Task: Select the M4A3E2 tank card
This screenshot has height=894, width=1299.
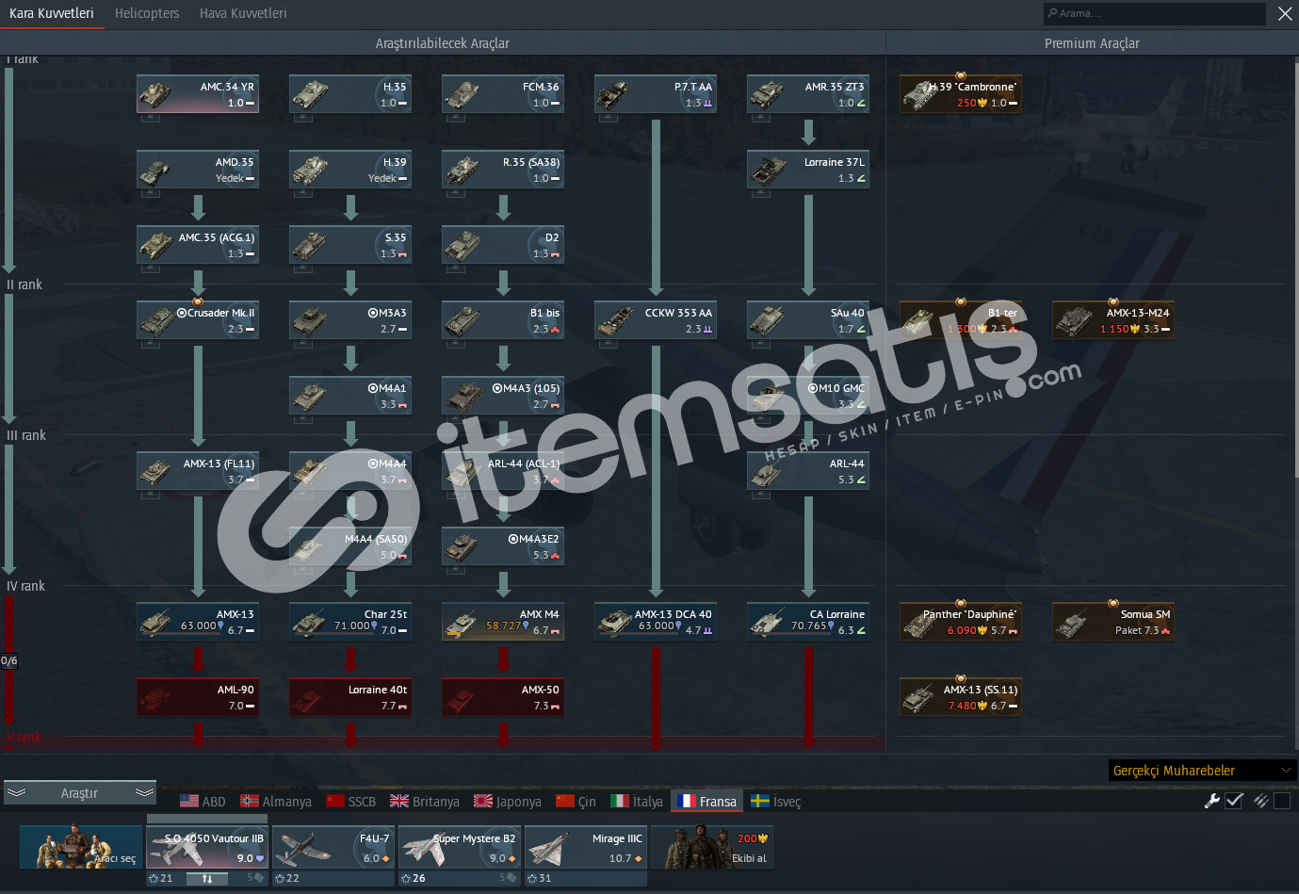Action: point(503,546)
